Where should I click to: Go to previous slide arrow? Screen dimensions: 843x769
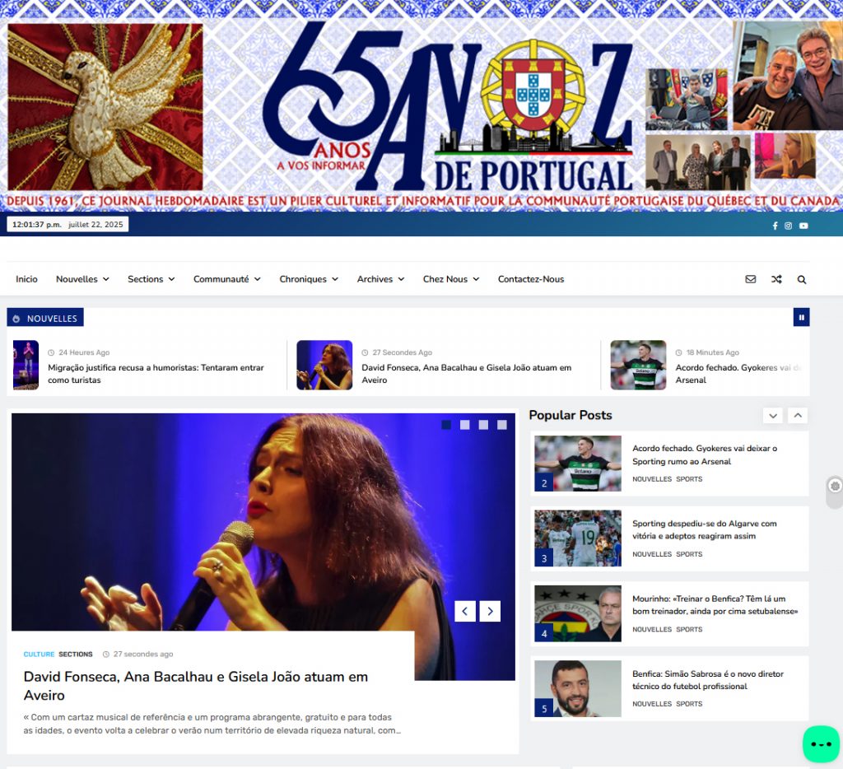pyautogui.click(x=465, y=611)
